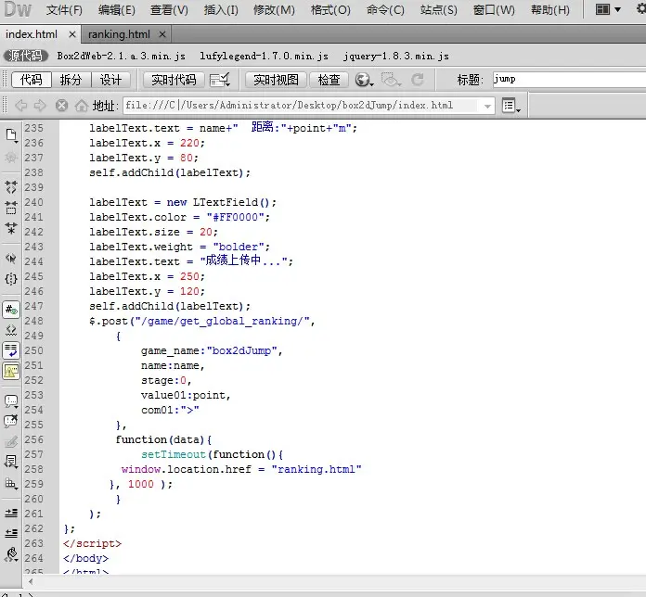Click the setTimeout text on line 257

click(173, 454)
